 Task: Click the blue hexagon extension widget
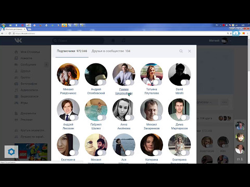11,152
